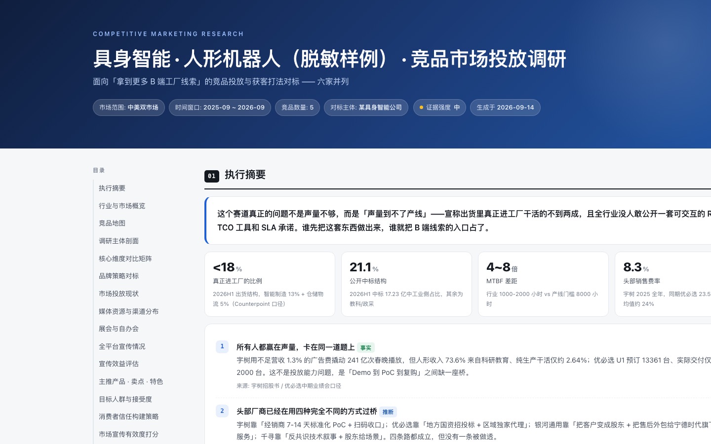Click the 竞品数量: 5 pill

click(297, 108)
